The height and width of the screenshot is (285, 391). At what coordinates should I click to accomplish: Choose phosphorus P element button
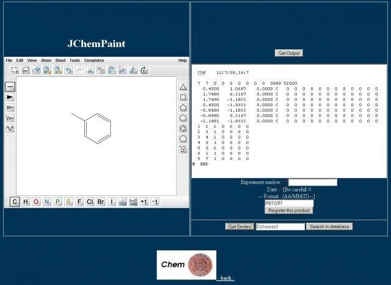point(57,201)
